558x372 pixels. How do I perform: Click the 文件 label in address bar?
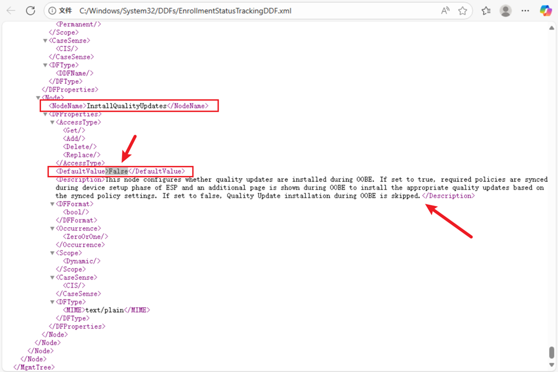click(65, 11)
